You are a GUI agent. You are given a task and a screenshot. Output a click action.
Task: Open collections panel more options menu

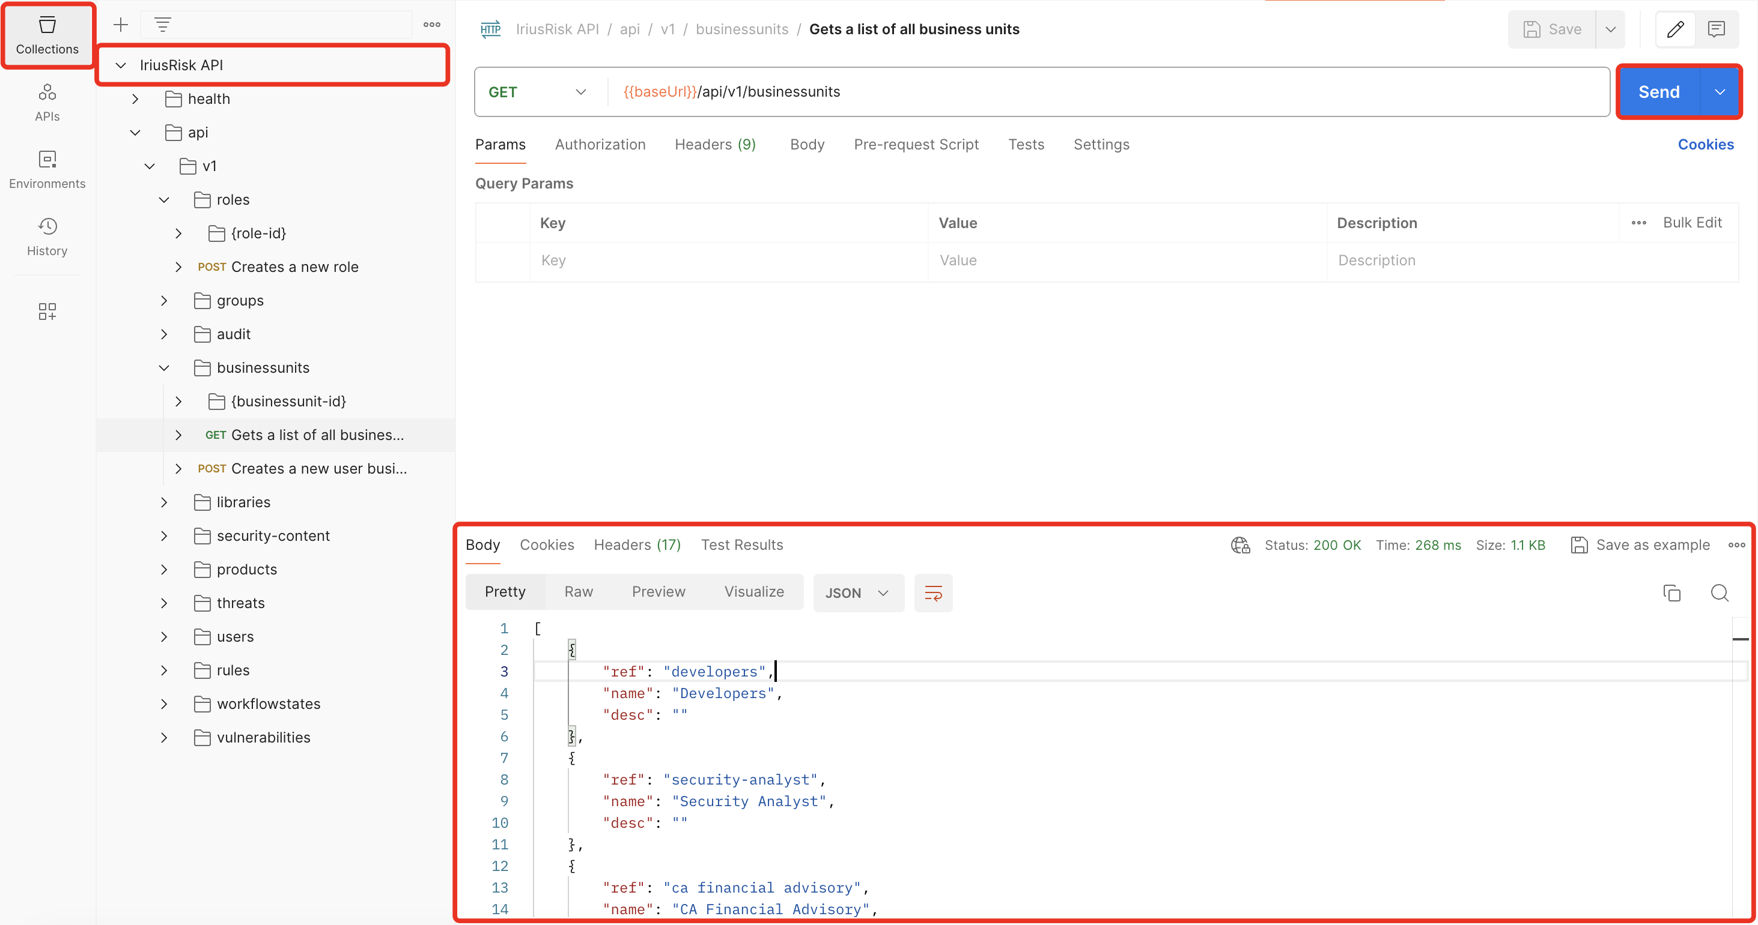(432, 25)
